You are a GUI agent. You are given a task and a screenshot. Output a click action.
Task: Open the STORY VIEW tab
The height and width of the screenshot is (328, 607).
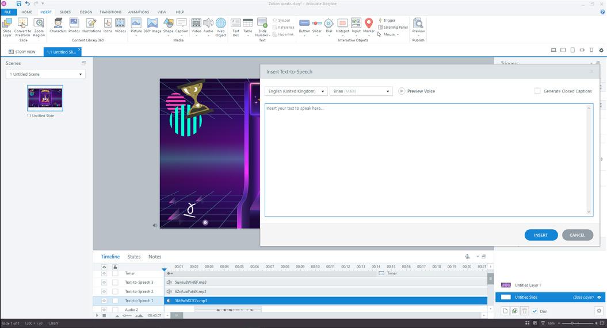[22, 52]
